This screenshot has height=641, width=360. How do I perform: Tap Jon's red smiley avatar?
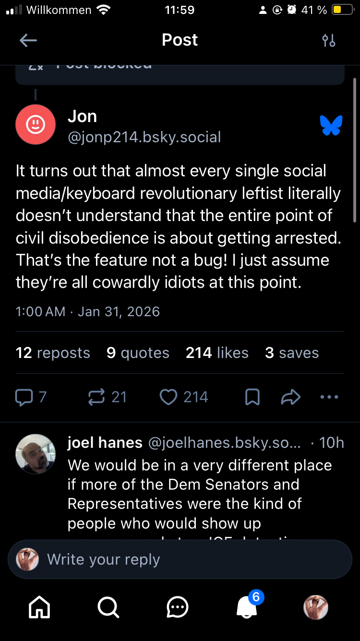click(36, 124)
